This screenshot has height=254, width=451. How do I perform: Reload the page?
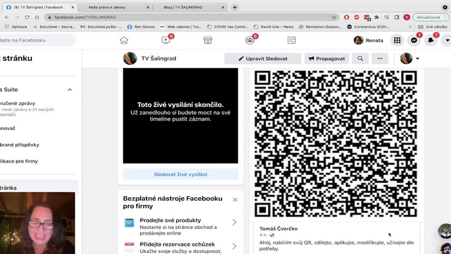[x=27, y=18]
